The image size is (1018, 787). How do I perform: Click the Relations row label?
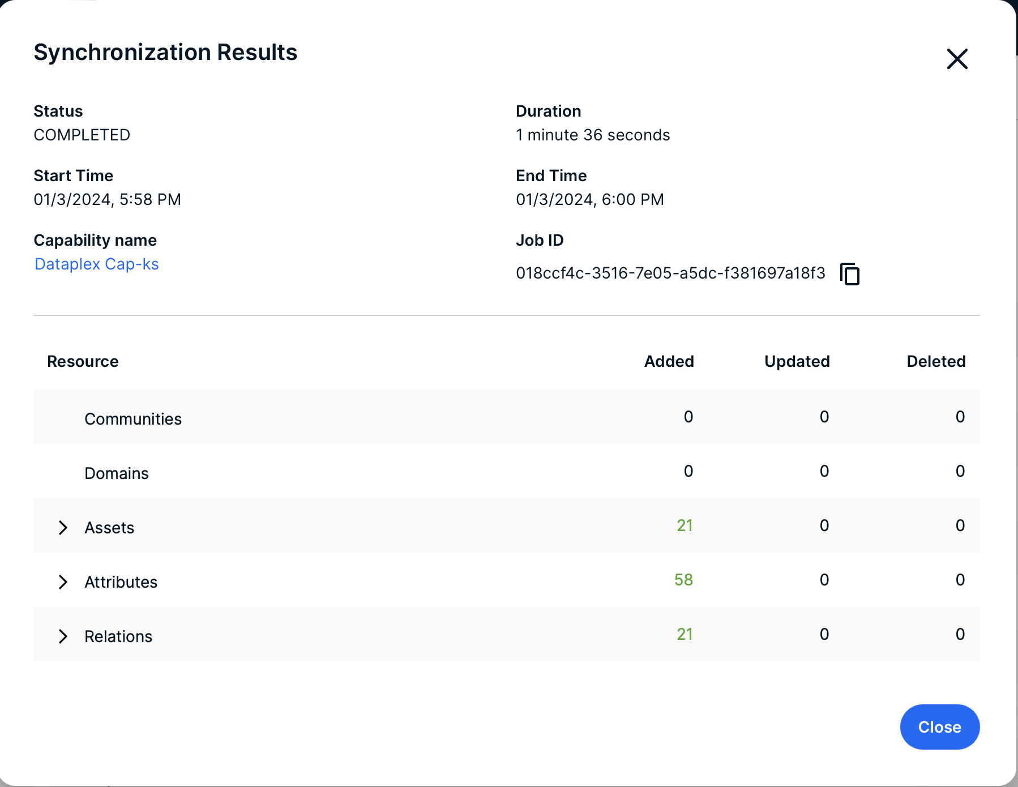click(118, 636)
